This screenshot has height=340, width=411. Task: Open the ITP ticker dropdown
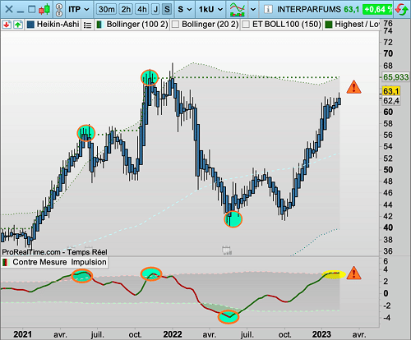pos(79,10)
